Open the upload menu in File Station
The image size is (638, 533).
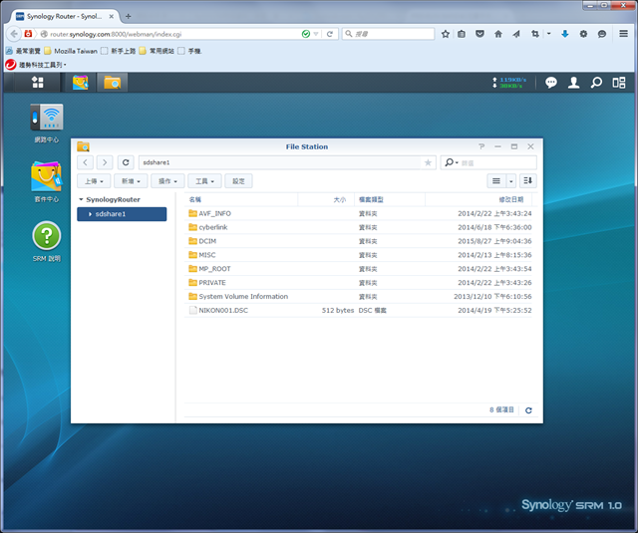coord(94,181)
